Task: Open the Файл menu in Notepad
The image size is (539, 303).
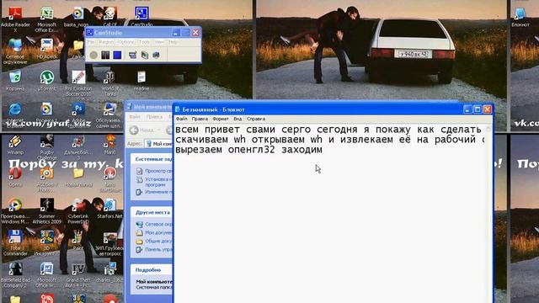Action: (x=182, y=119)
